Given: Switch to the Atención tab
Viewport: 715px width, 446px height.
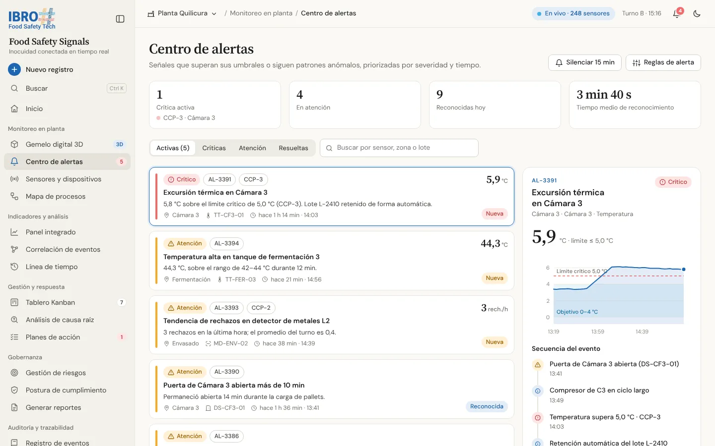Looking at the screenshot, I should pyautogui.click(x=252, y=148).
